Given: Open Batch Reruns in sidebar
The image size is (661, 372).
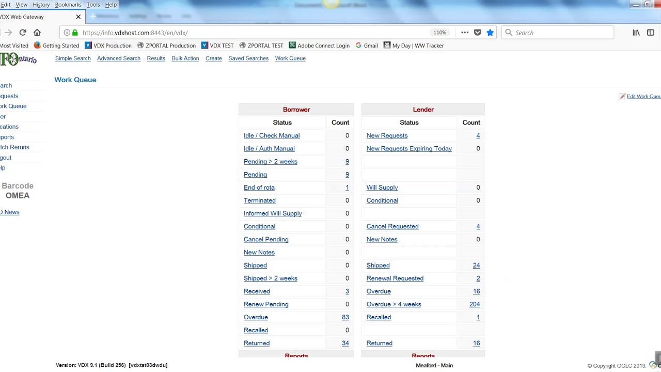Looking at the screenshot, I should click(x=14, y=147).
